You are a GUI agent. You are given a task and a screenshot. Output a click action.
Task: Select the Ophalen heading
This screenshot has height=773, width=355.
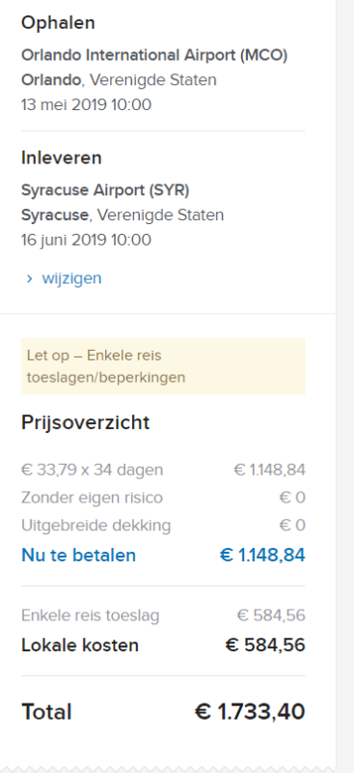pyautogui.click(x=58, y=22)
